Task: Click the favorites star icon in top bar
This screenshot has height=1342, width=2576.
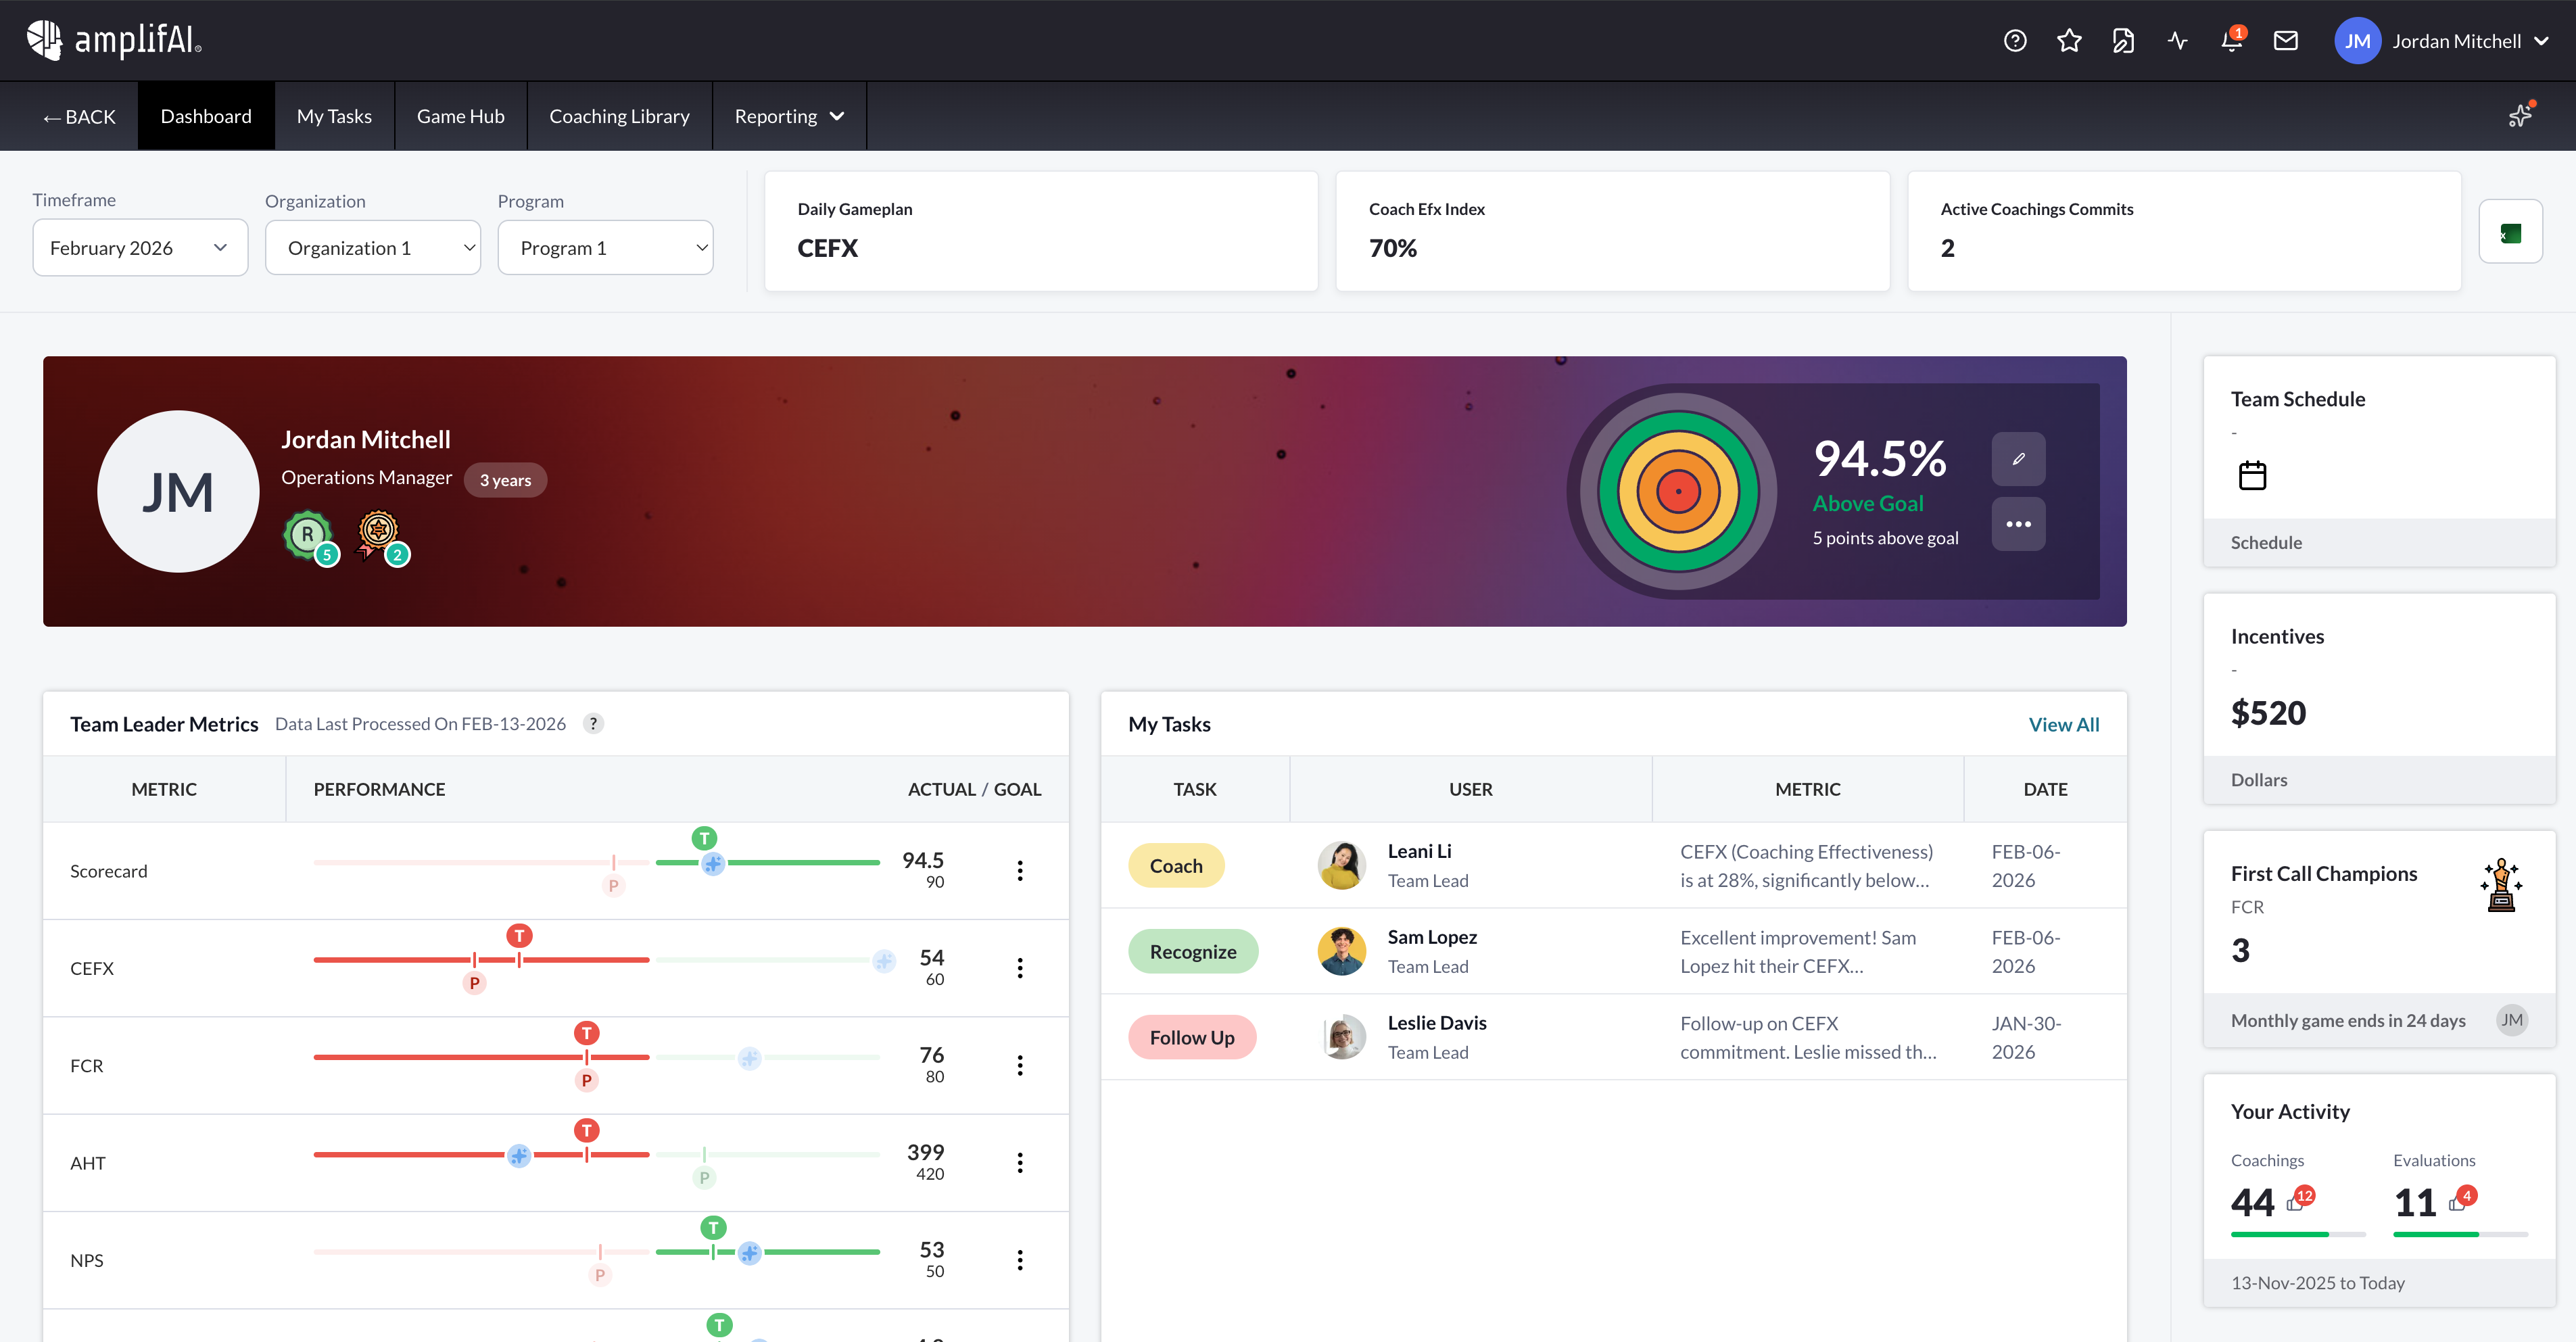Action: pyautogui.click(x=2070, y=40)
